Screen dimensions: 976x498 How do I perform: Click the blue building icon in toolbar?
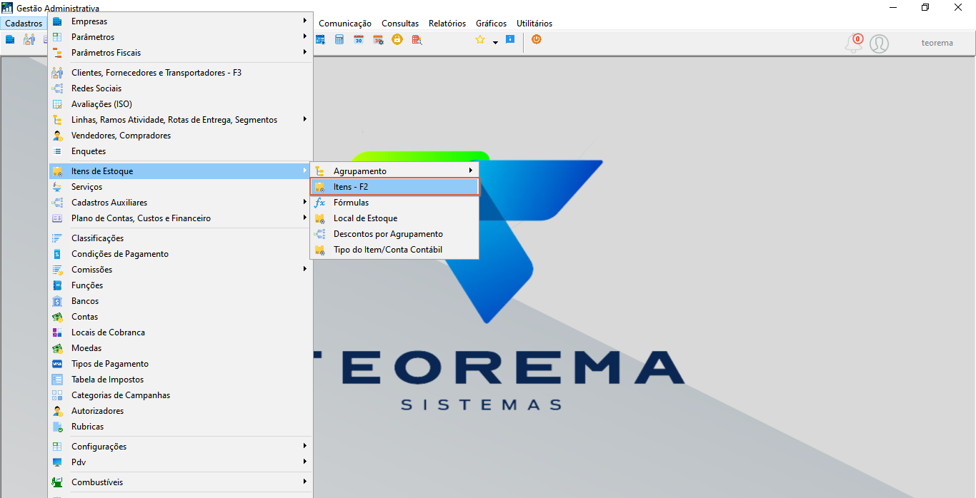pyautogui.click(x=10, y=40)
